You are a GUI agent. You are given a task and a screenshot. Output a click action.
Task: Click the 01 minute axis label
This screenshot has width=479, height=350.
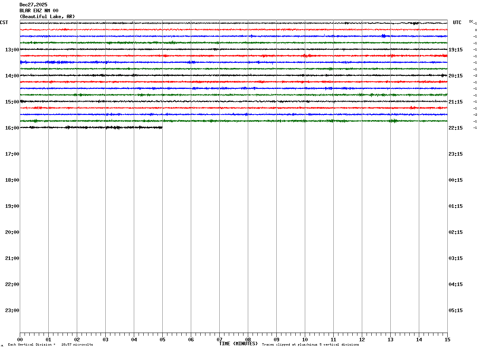click(48, 340)
